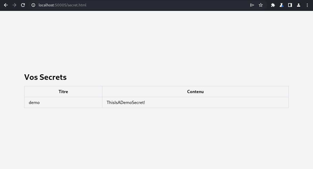Click the Titre column header

(x=63, y=92)
